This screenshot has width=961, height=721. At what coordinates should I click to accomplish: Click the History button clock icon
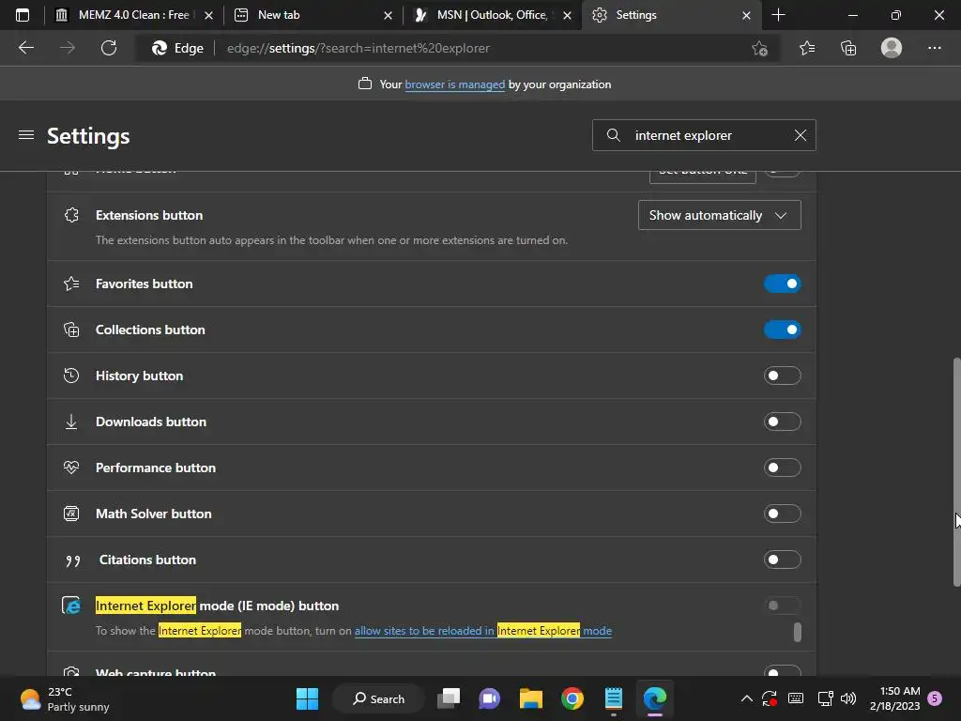click(71, 376)
